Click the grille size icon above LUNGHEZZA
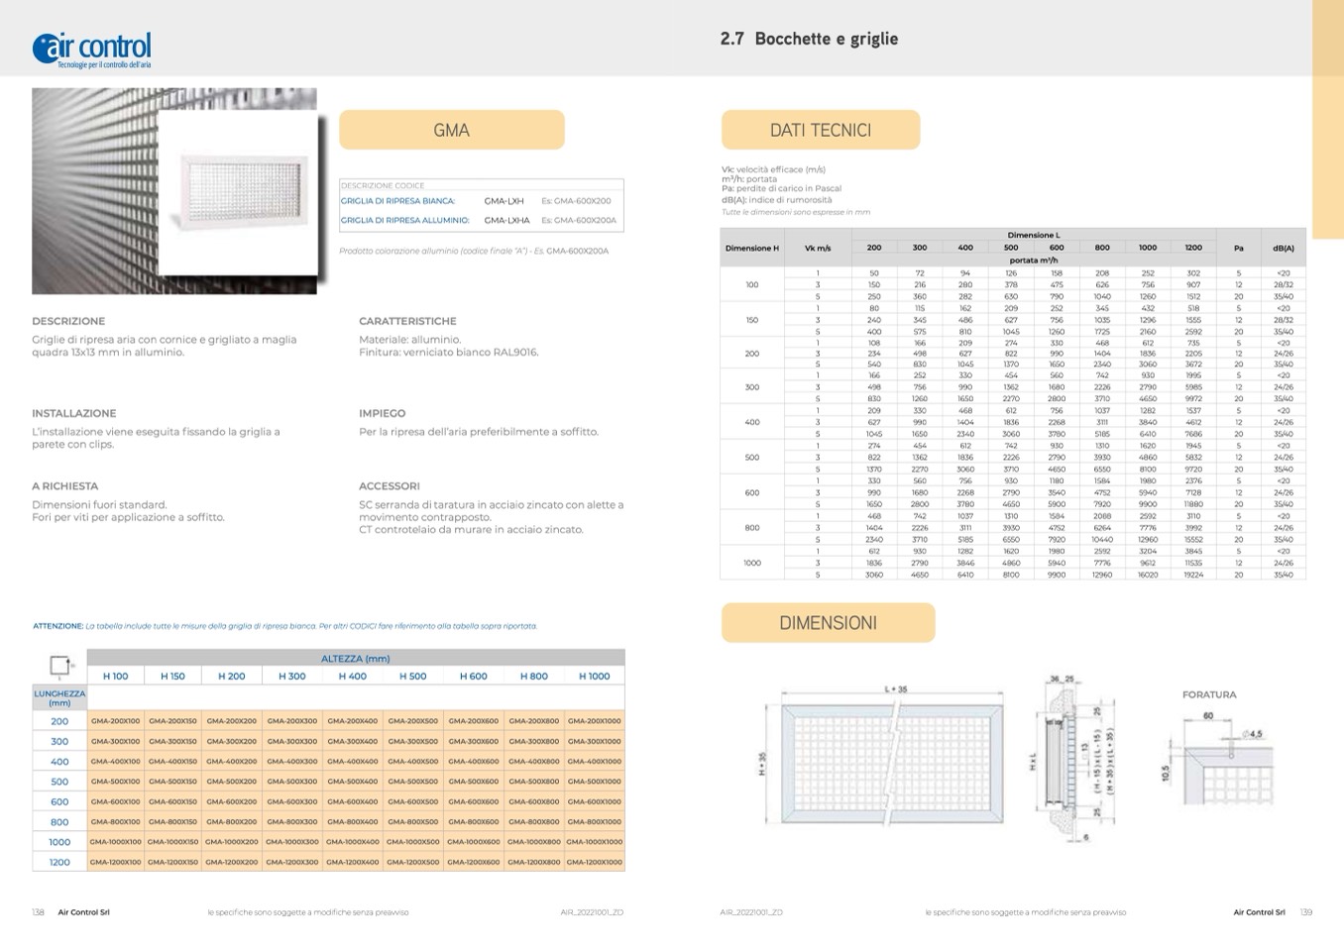1344x950 pixels. [59, 666]
